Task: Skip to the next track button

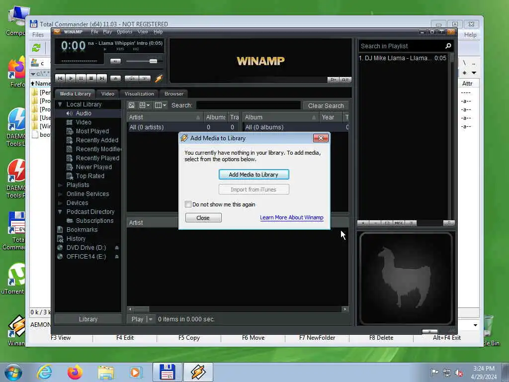Action: 101,78
